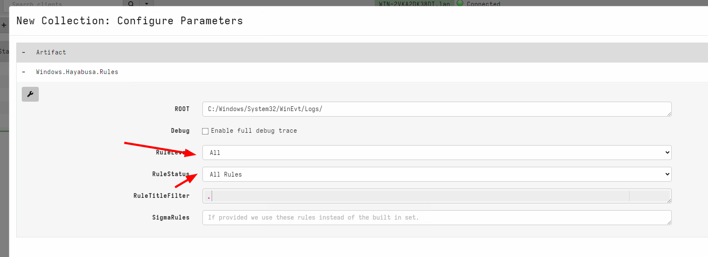This screenshot has width=708, height=257.
Task: Focus the ROOT path text field
Action: pos(435,109)
